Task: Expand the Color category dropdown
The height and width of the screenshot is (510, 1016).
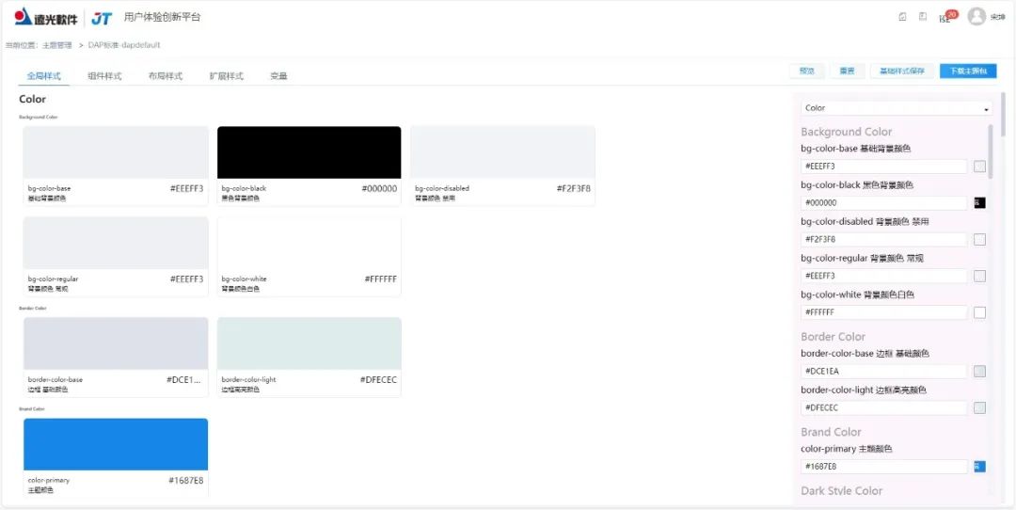Action: point(895,108)
